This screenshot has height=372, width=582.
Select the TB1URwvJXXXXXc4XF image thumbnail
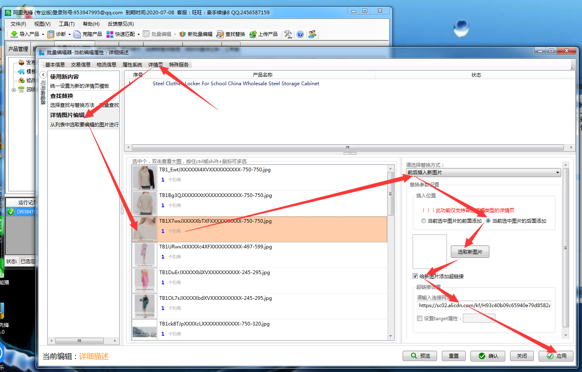click(145, 255)
